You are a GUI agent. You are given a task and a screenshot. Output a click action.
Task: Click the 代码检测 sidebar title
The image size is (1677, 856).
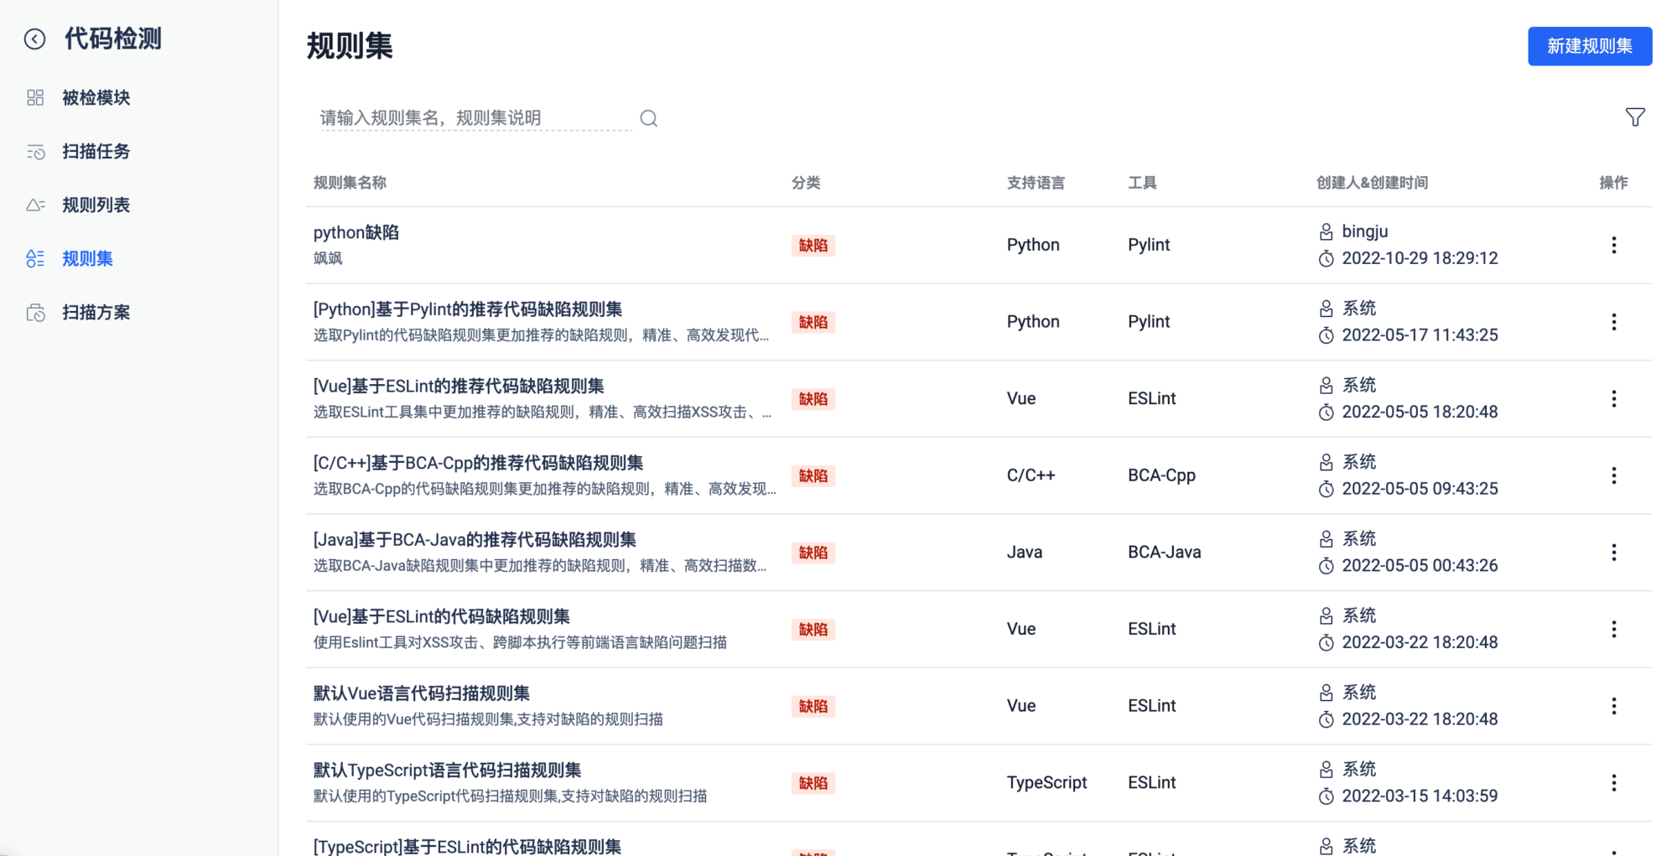point(113,39)
